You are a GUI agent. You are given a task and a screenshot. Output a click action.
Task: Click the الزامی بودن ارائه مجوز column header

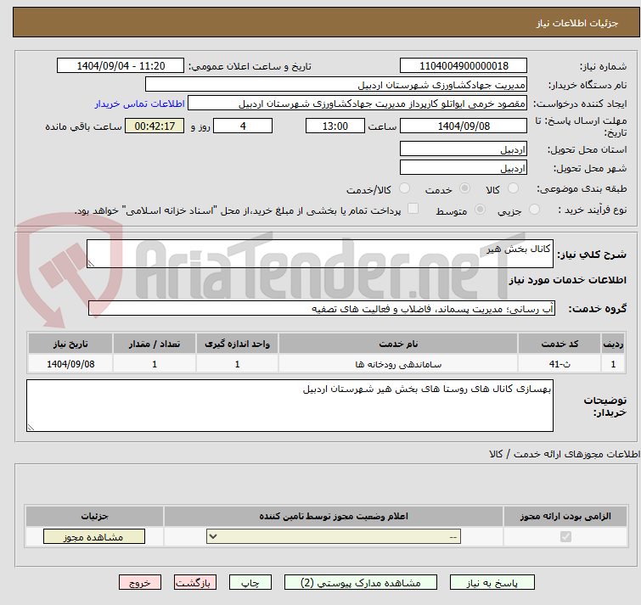click(x=565, y=517)
